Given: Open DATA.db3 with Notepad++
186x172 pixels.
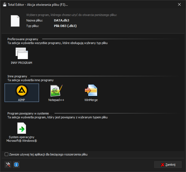Looking at the screenshot, I should 56,93.
